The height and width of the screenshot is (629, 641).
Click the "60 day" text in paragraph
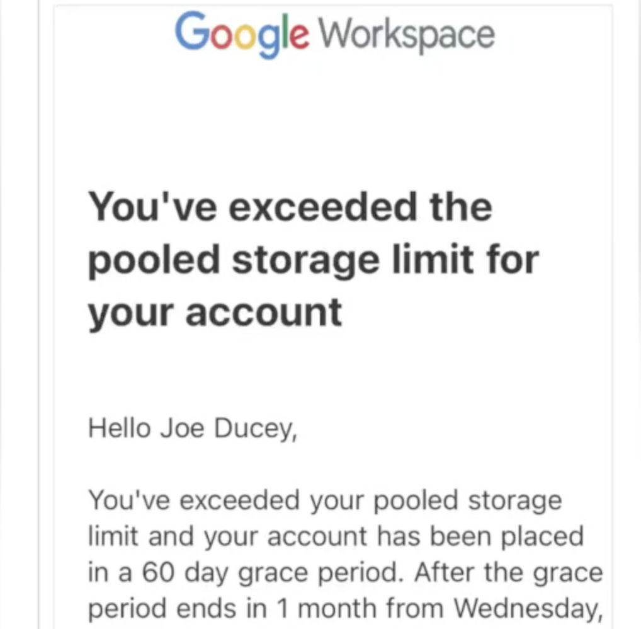181,573
